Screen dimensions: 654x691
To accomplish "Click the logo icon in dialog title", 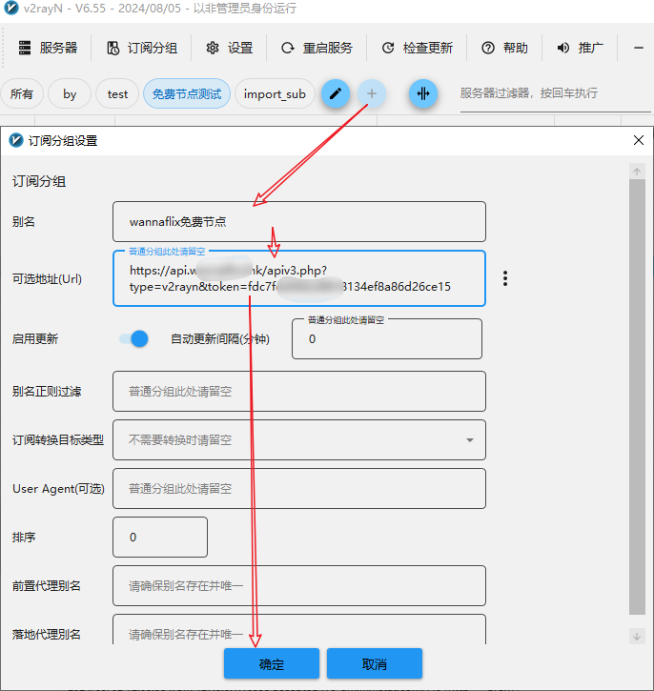I will (x=16, y=140).
